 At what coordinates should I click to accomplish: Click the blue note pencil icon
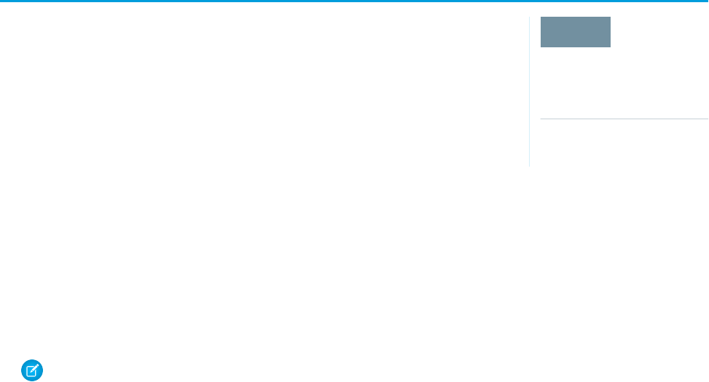(32, 370)
